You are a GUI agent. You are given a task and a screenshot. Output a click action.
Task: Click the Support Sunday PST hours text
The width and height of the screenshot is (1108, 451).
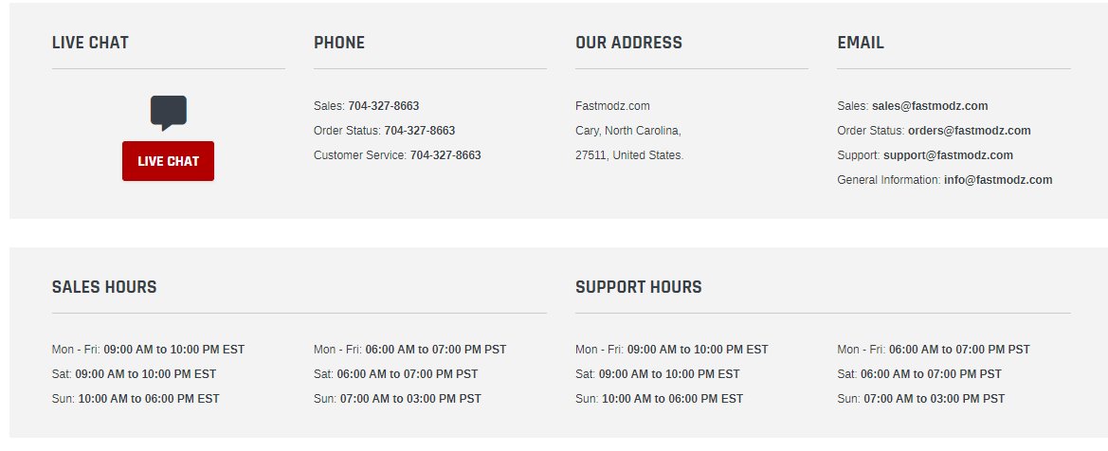(920, 400)
